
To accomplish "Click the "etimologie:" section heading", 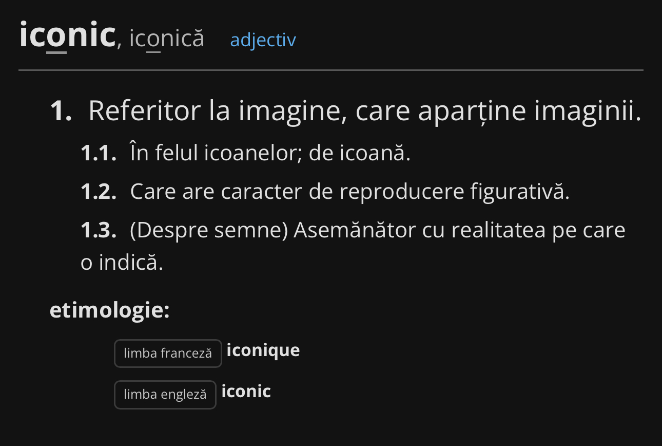I will coord(109,310).
